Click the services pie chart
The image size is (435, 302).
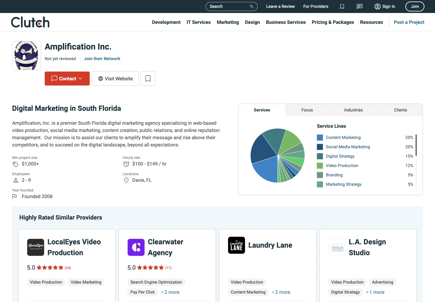point(278,156)
